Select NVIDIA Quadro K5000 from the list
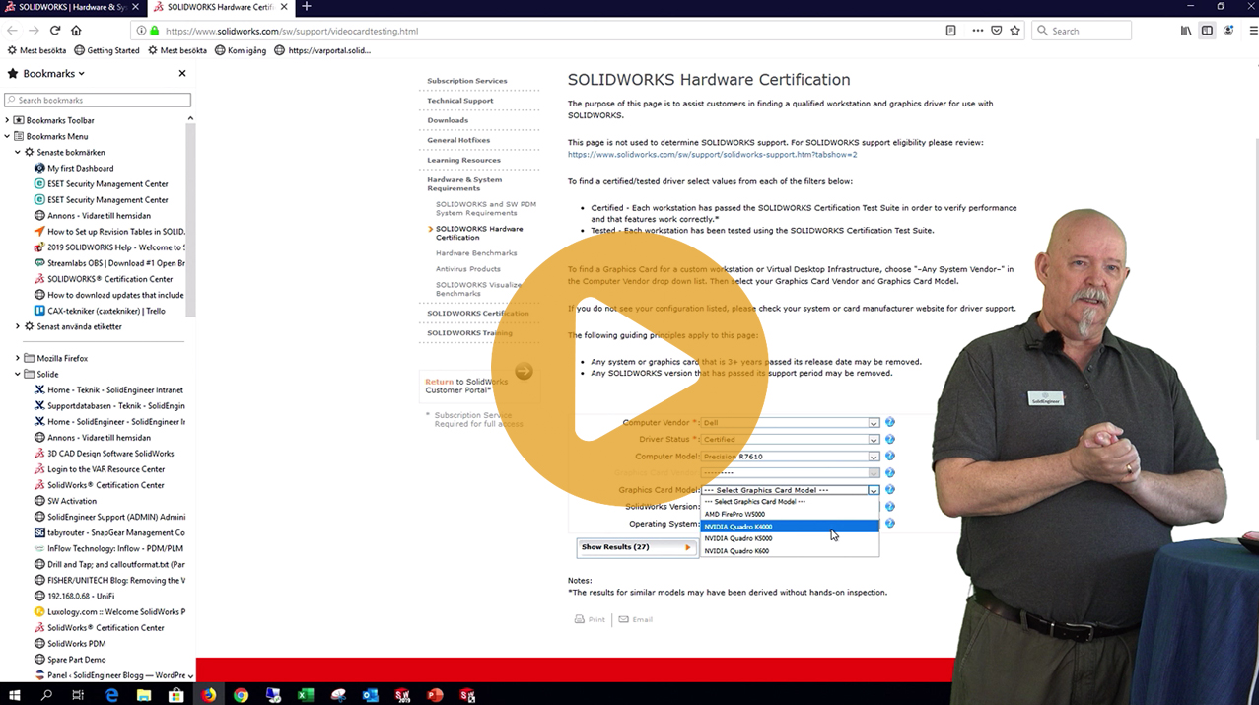The image size is (1259, 705). pos(738,539)
